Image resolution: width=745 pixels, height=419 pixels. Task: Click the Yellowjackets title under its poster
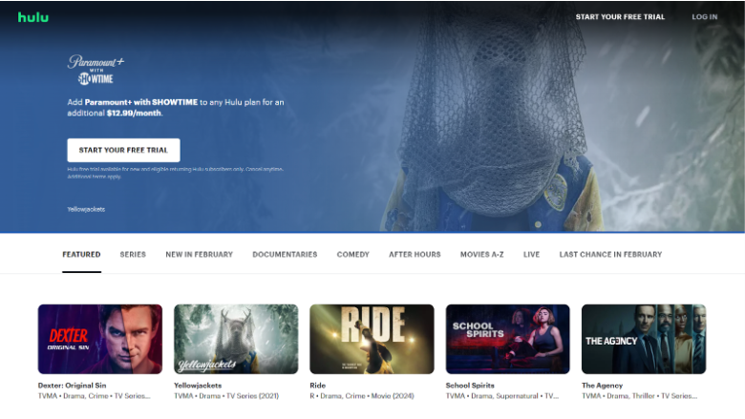pos(198,386)
